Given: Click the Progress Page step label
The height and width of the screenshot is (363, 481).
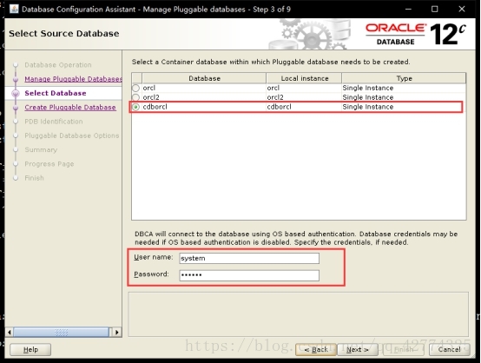Looking at the screenshot, I should pos(49,164).
